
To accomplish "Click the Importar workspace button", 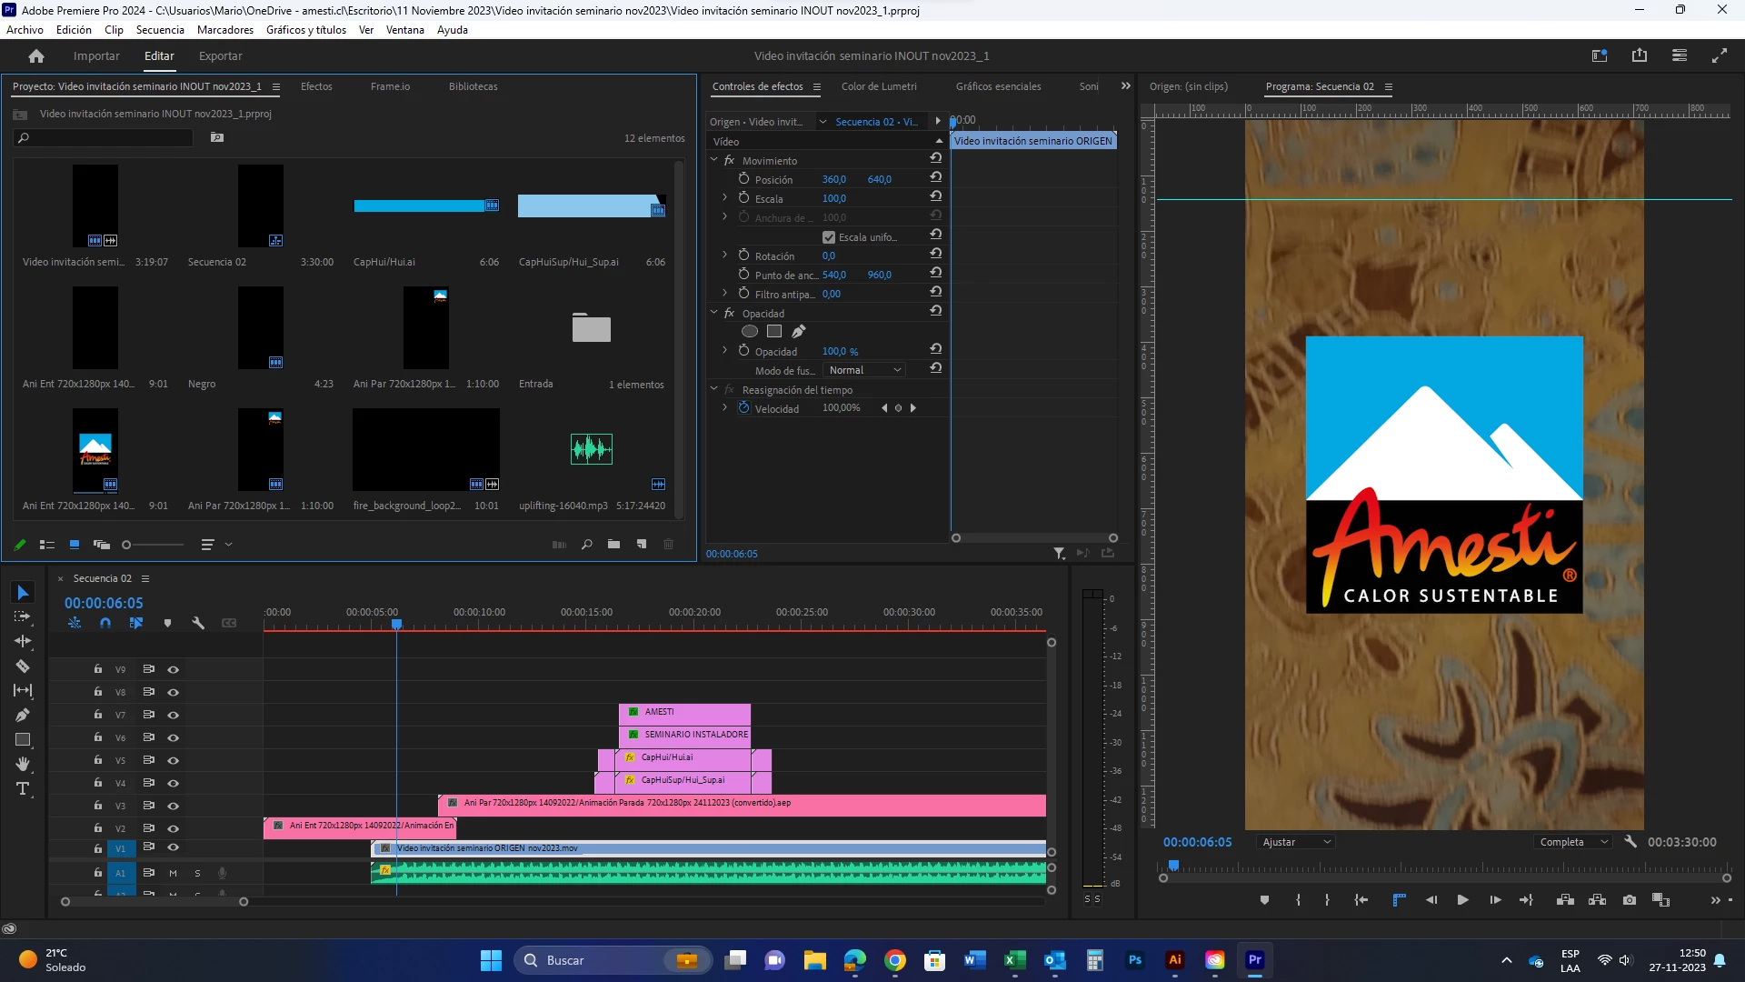I will click(96, 55).
